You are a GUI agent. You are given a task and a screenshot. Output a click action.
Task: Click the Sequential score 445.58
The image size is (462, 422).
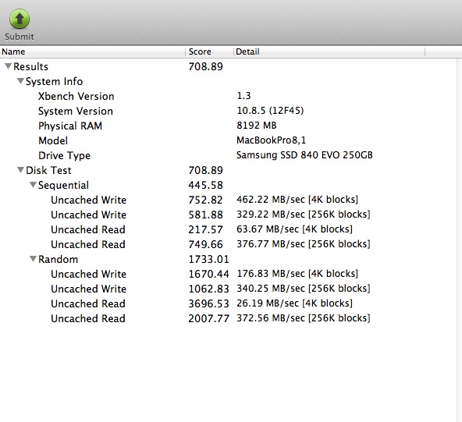coord(206,185)
